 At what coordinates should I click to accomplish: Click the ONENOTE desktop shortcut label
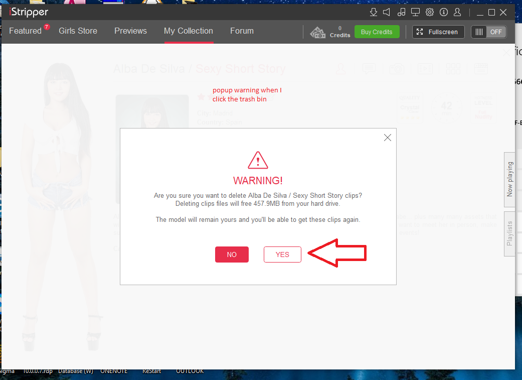pos(114,371)
